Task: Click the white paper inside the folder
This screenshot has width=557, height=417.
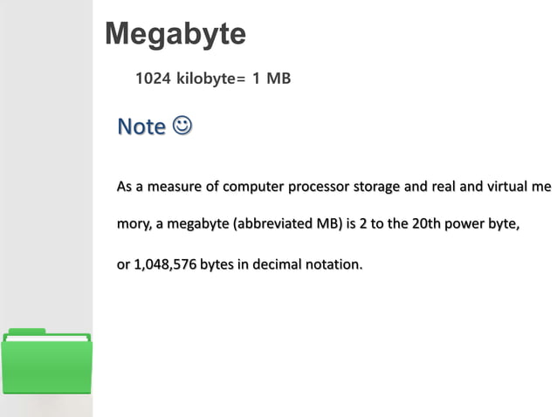Action: coord(47,338)
